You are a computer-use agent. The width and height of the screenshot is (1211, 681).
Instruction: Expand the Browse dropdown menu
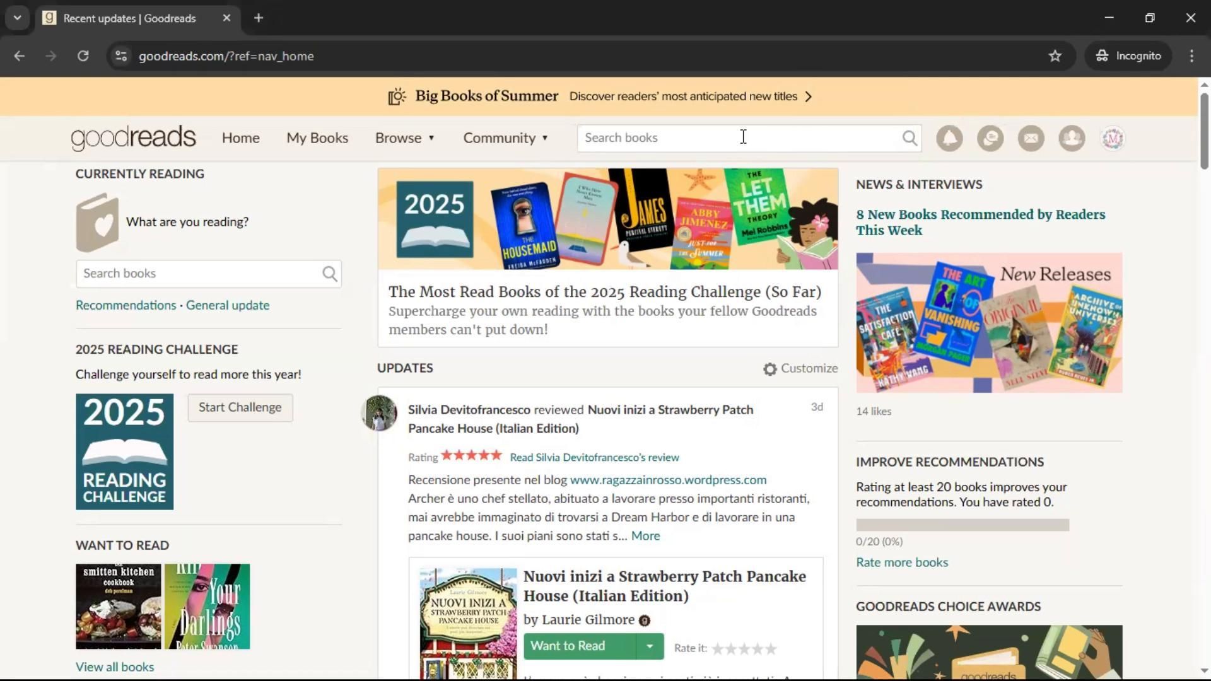click(x=404, y=138)
